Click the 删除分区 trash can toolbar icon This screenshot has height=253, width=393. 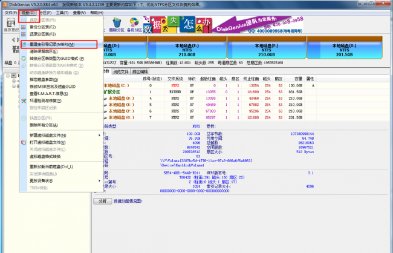pyautogui.click(x=117, y=22)
